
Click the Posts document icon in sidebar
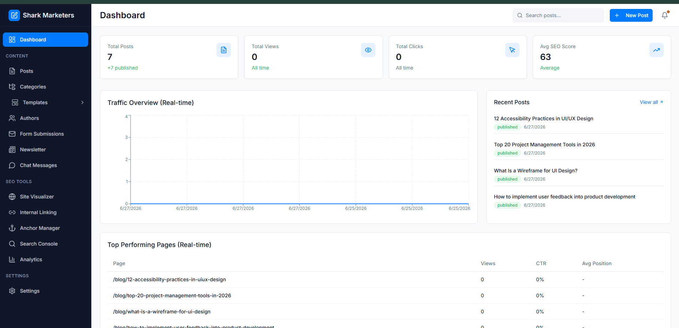(x=12, y=71)
